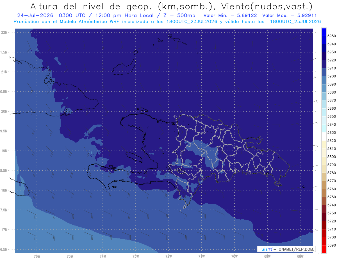Click the '17N' latitude axis label

[4, 230]
